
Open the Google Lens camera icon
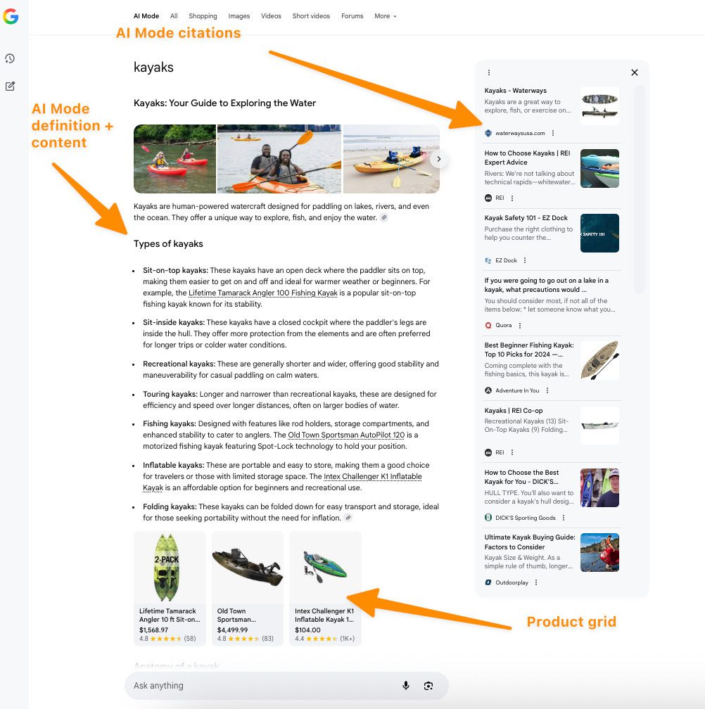pos(428,686)
